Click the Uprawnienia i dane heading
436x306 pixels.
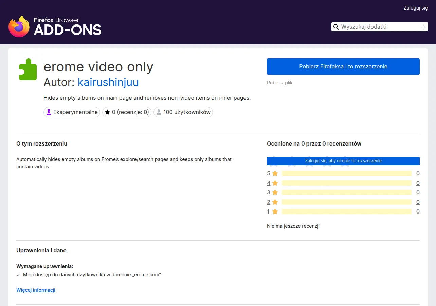click(x=41, y=250)
